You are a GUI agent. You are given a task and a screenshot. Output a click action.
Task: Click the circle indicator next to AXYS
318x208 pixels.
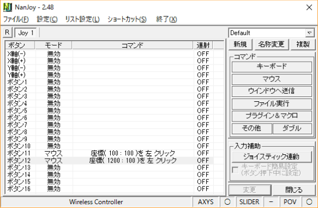228,202
